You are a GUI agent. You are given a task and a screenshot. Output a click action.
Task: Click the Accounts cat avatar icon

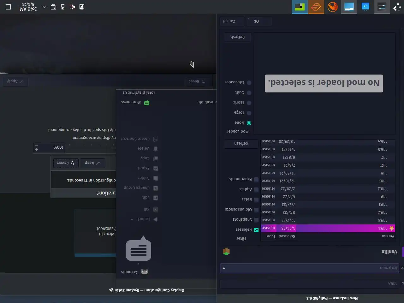[145, 272]
